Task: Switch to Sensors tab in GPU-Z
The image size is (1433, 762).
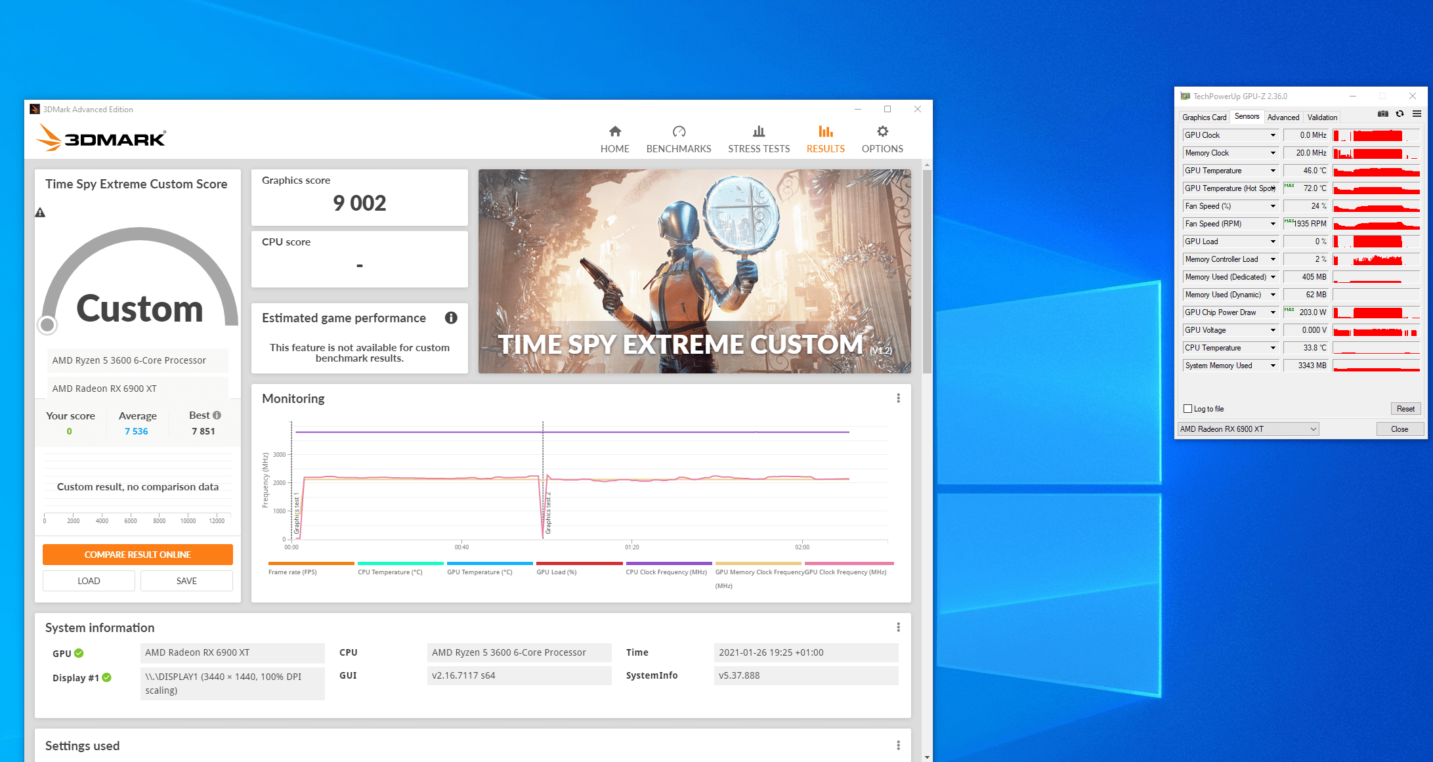Action: (x=1247, y=116)
